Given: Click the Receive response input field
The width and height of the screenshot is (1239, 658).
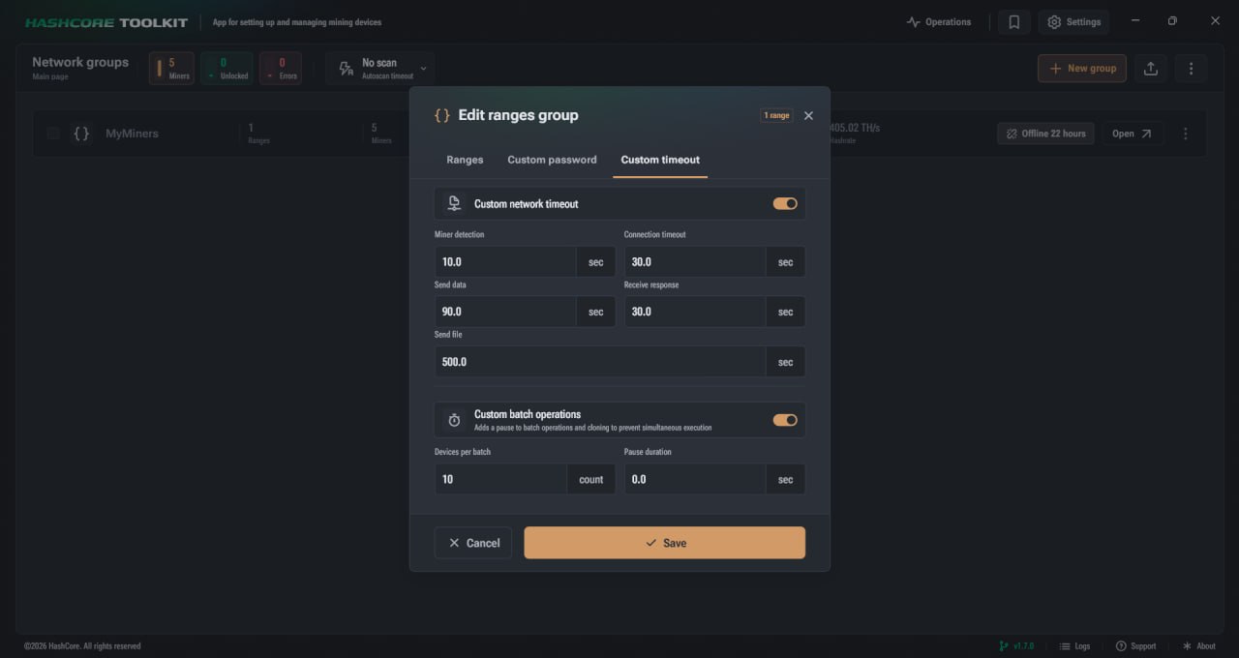Looking at the screenshot, I should pyautogui.click(x=695, y=312).
